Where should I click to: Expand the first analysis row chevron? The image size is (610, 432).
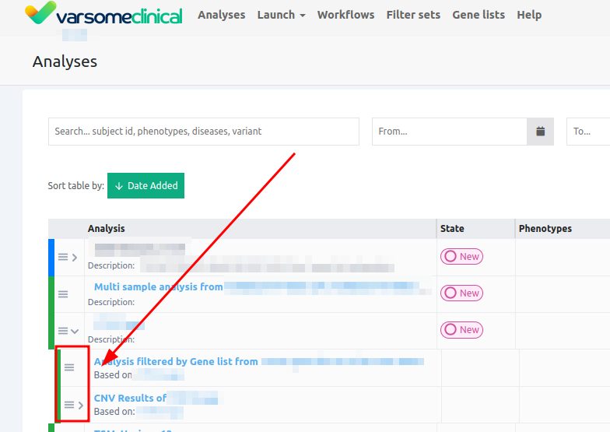75,258
